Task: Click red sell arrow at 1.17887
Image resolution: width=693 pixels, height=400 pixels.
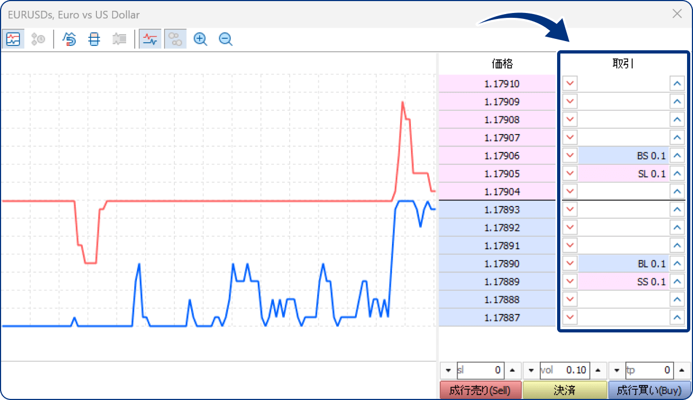Action: [570, 317]
